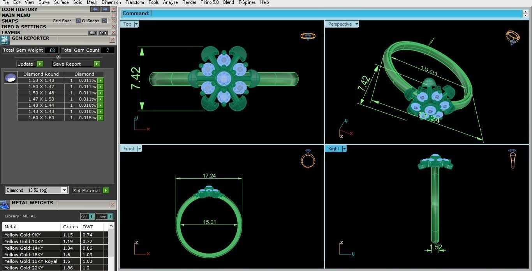Click in the Command input field

tap(337, 14)
